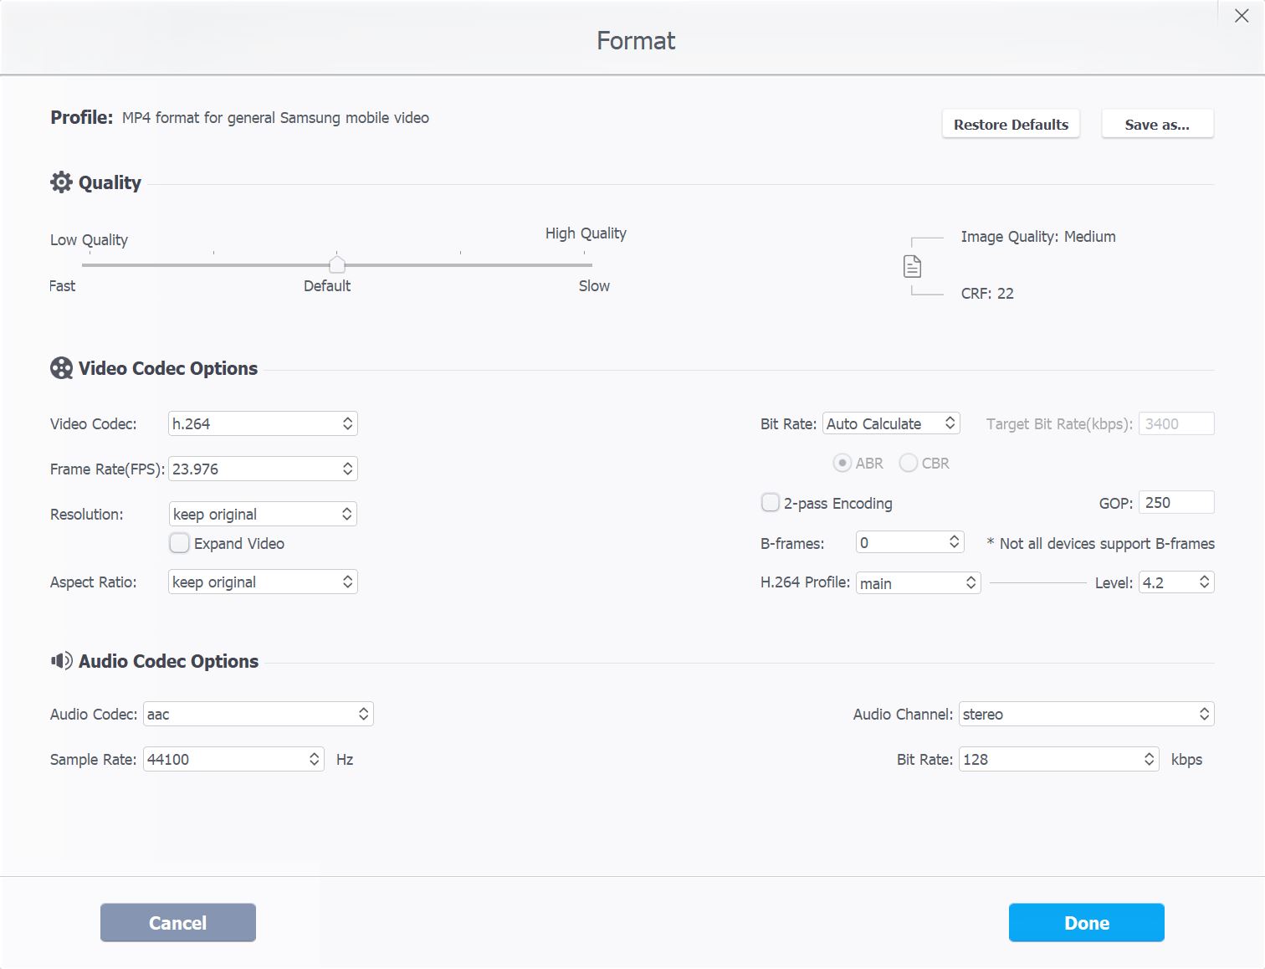Click Restore Defaults button
The image size is (1265, 969).
pyautogui.click(x=1011, y=124)
